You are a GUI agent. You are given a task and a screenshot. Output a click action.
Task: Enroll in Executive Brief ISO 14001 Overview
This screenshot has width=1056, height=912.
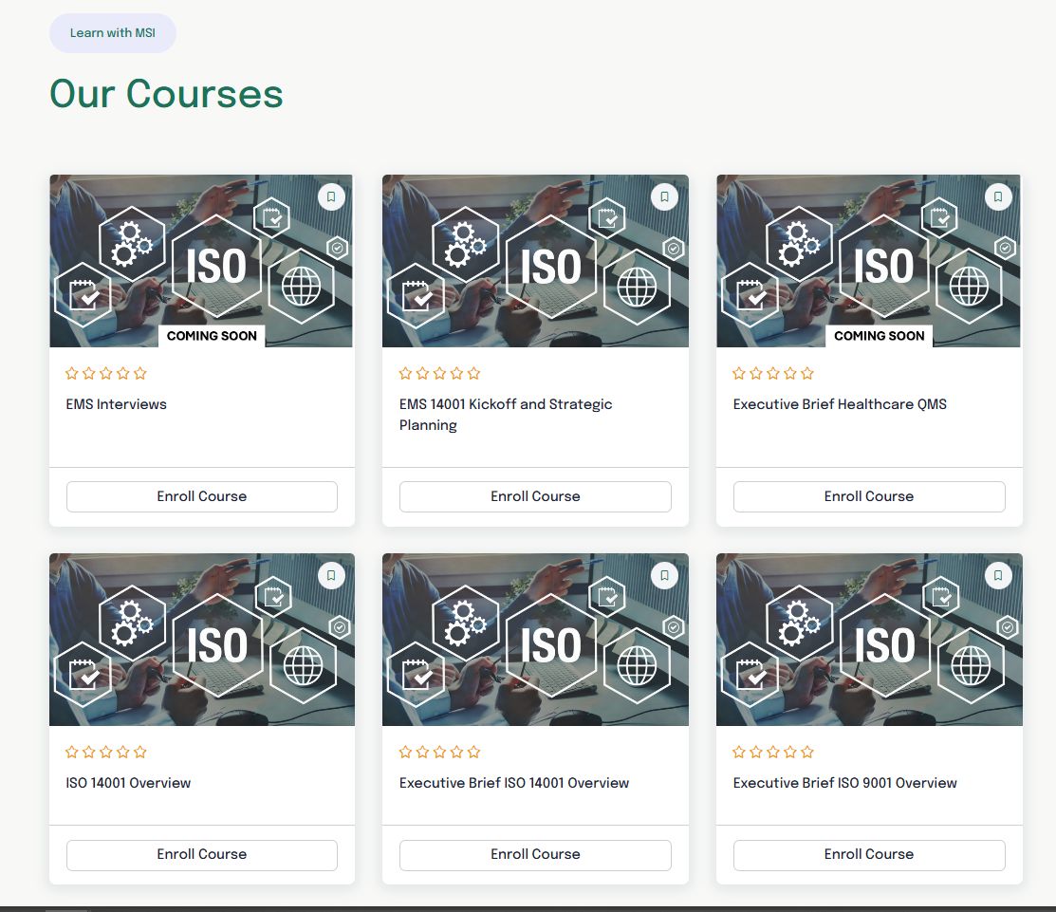535,854
